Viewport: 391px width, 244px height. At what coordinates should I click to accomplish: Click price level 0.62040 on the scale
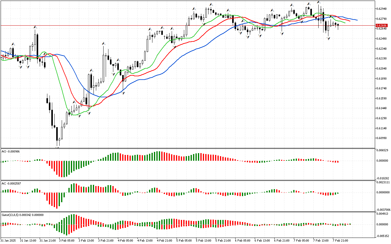(381, 68)
